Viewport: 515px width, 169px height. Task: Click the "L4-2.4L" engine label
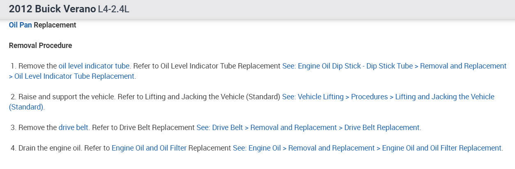(x=114, y=9)
